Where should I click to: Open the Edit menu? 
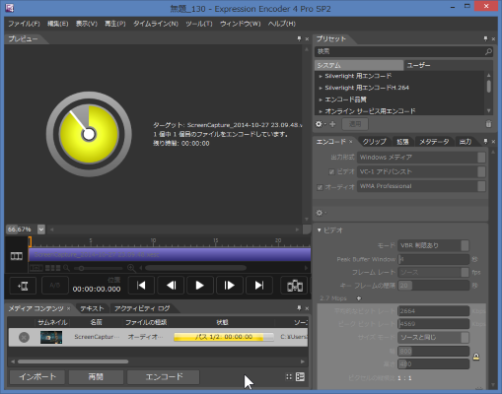pyautogui.click(x=57, y=24)
